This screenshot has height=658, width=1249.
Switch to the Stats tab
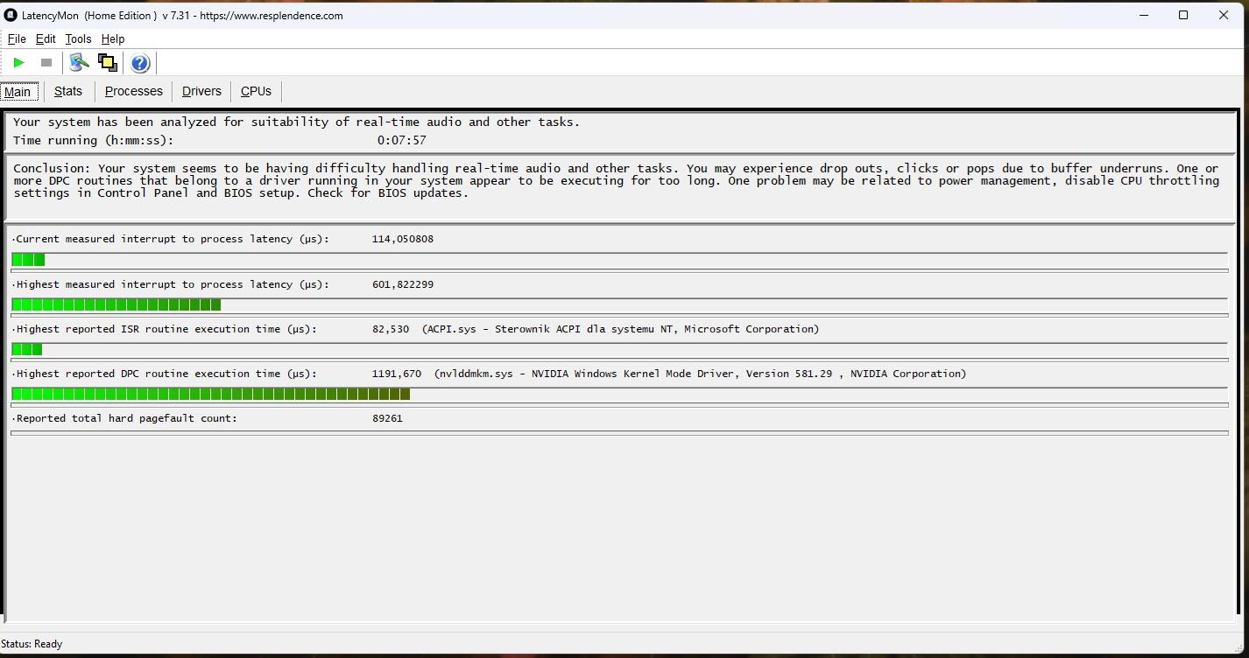[67, 91]
